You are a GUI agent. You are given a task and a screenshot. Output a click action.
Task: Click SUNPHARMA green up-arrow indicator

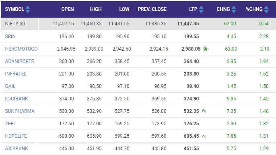click(x=204, y=111)
